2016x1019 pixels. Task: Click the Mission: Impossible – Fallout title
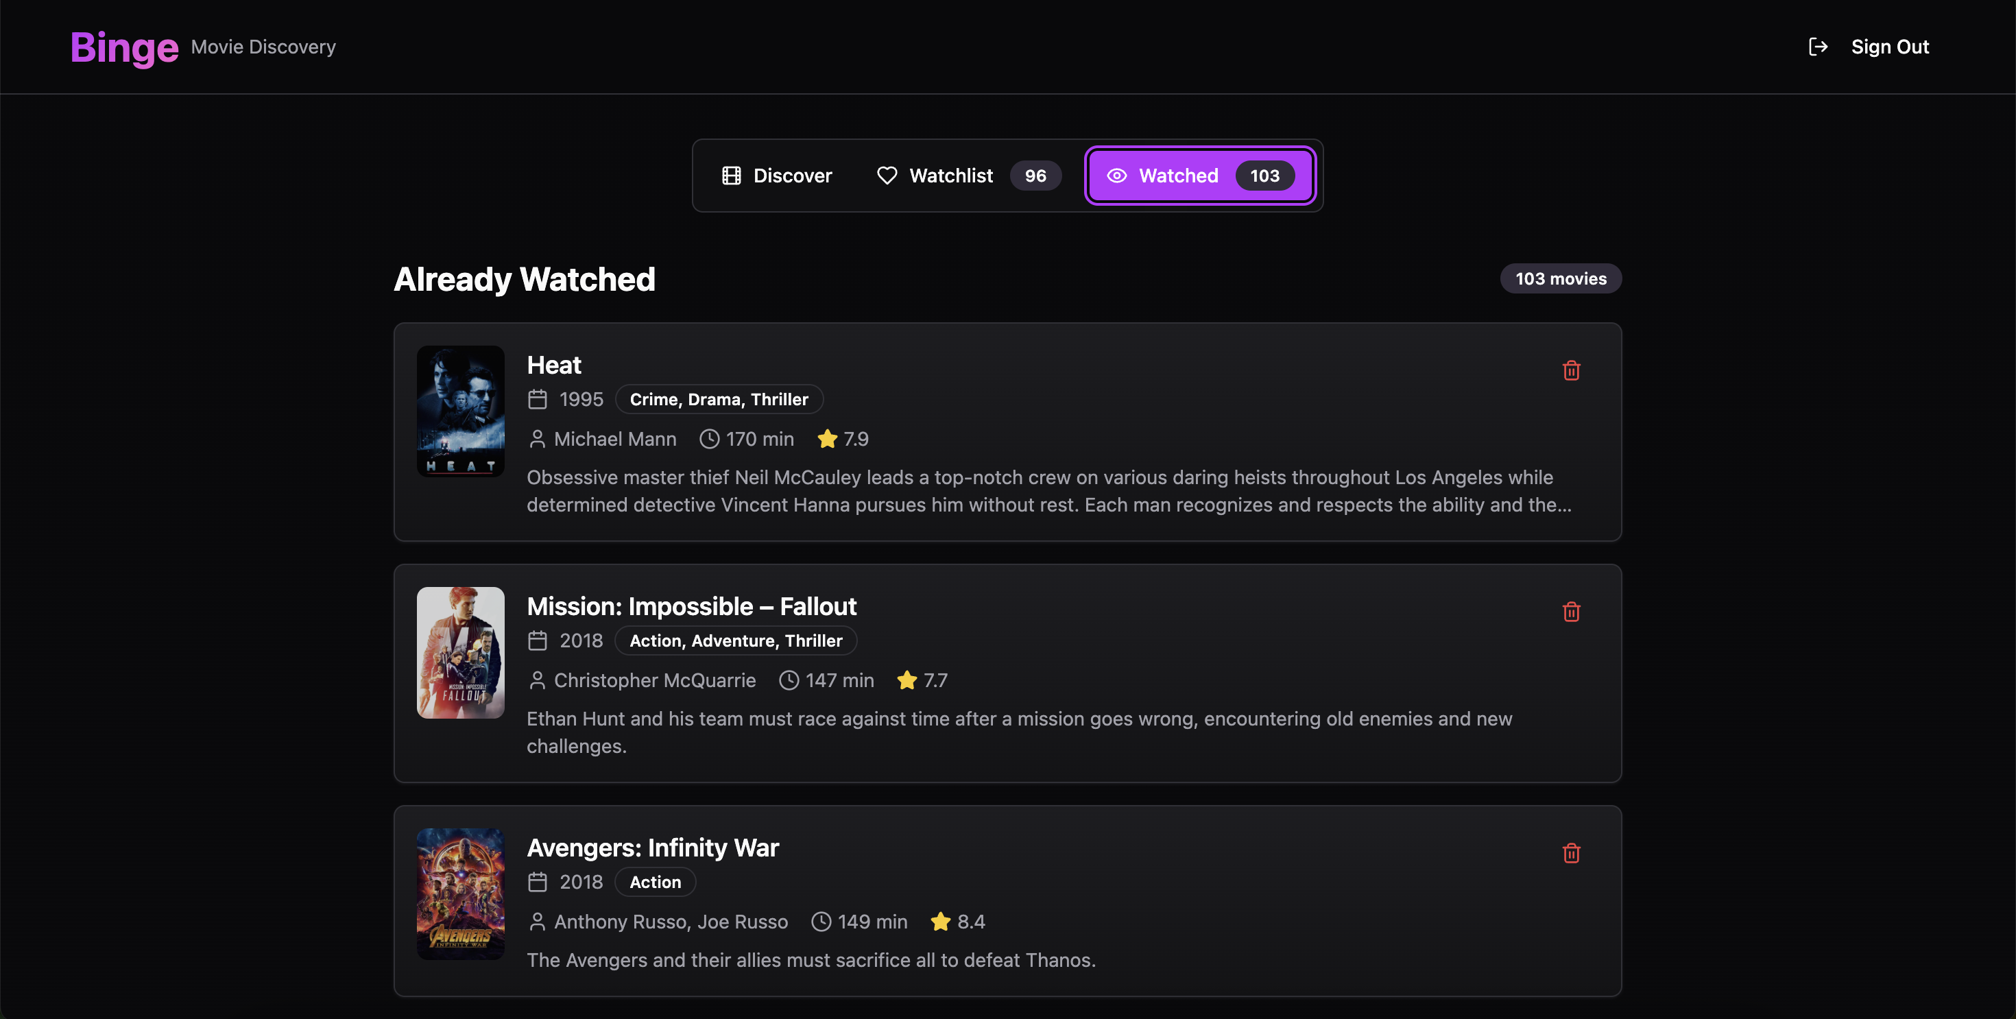692,606
